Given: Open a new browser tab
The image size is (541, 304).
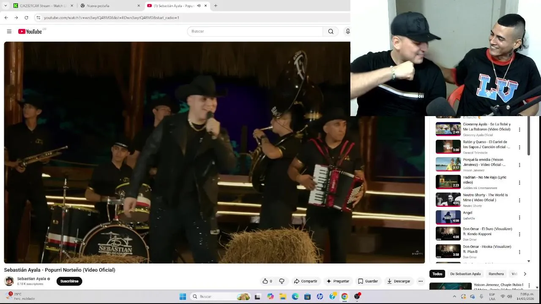Looking at the screenshot, I should click(216, 5).
